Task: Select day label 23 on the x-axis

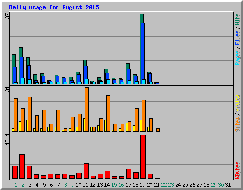Action: pyautogui.click(x=171, y=185)
